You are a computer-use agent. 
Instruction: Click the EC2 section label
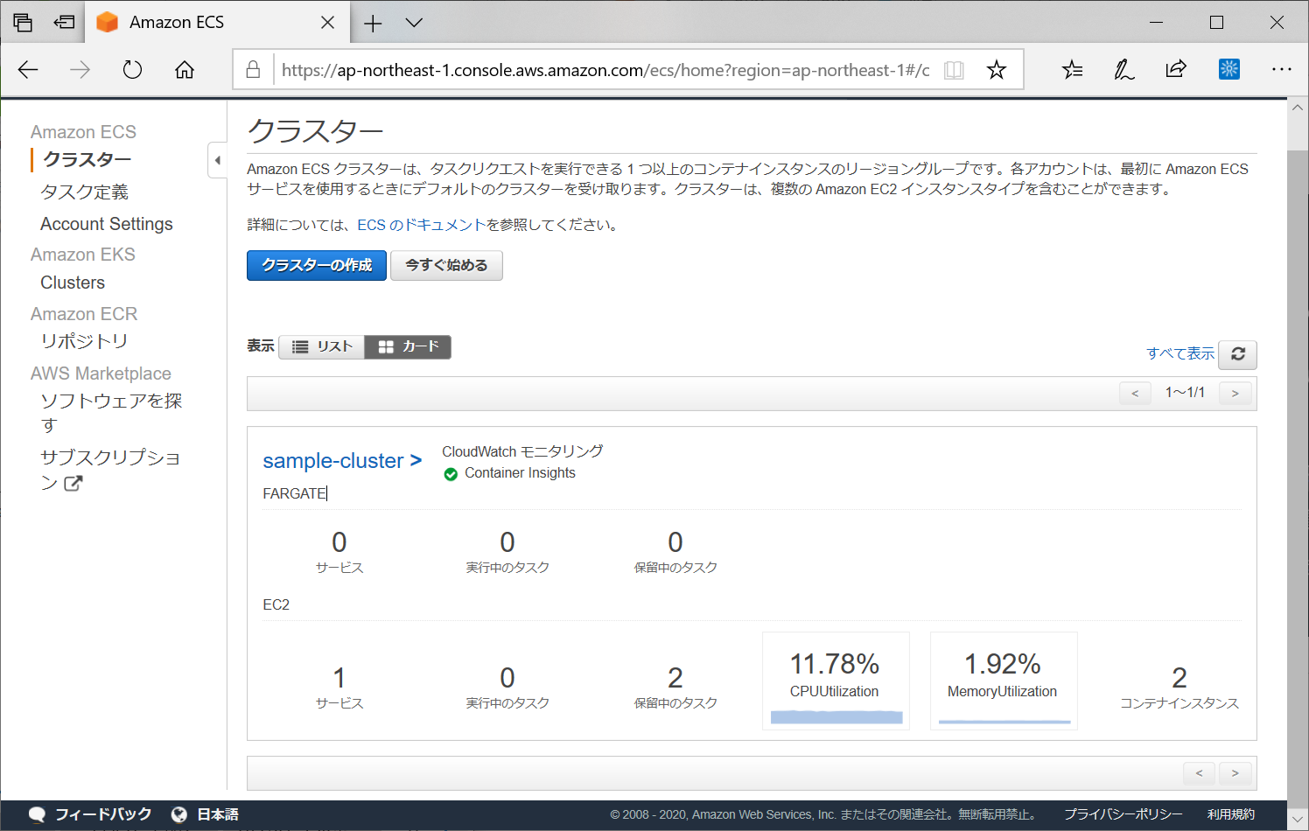point(276,604)
